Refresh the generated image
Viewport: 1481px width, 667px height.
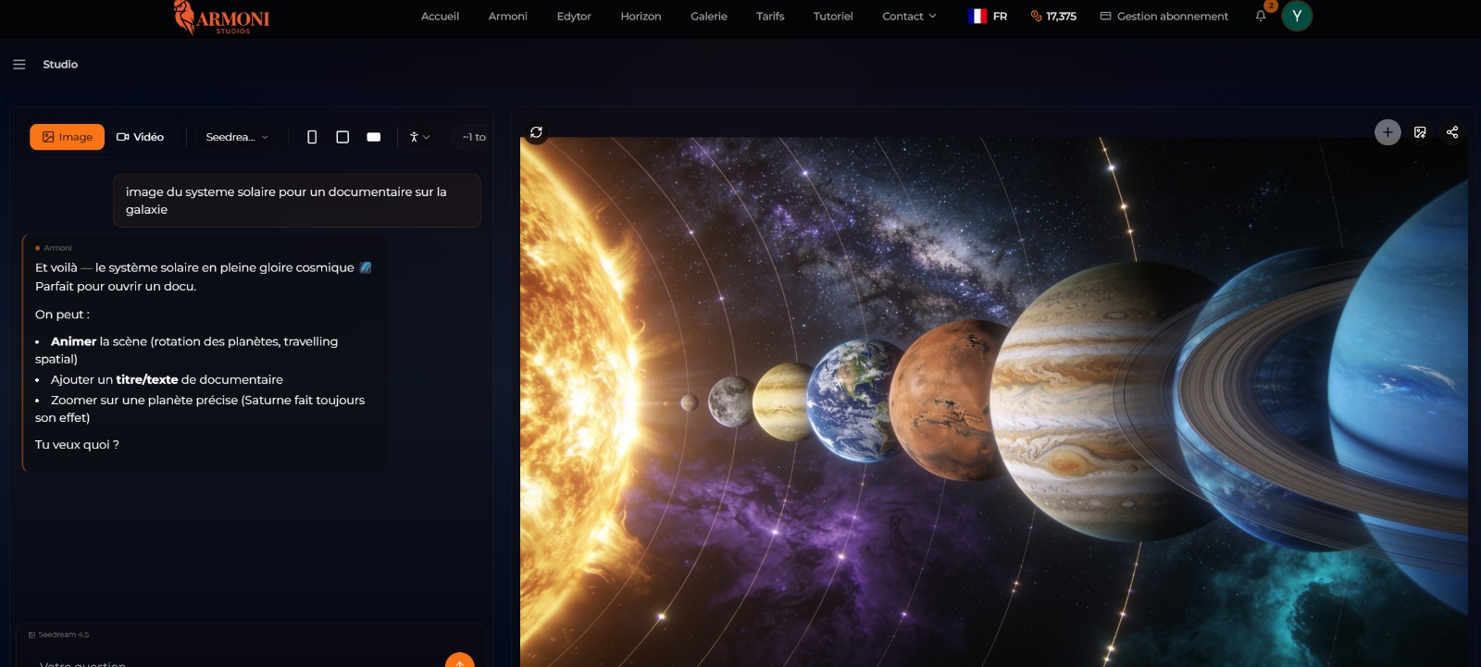coord(536,132)
